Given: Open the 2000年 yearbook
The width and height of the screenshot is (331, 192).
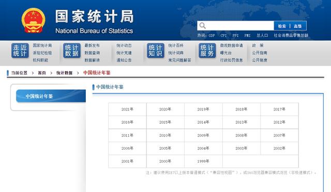Looking at the screenshot, I should tap(165, 161).
